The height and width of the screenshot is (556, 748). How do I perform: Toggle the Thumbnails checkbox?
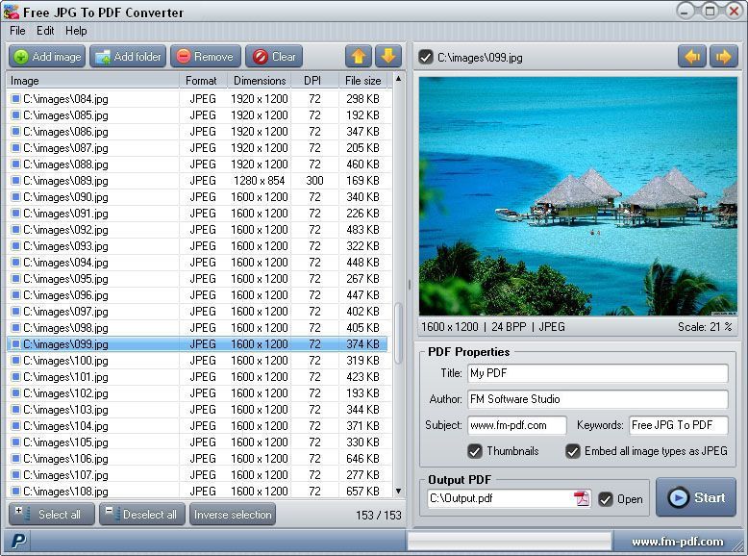click(x=475, y=451)
